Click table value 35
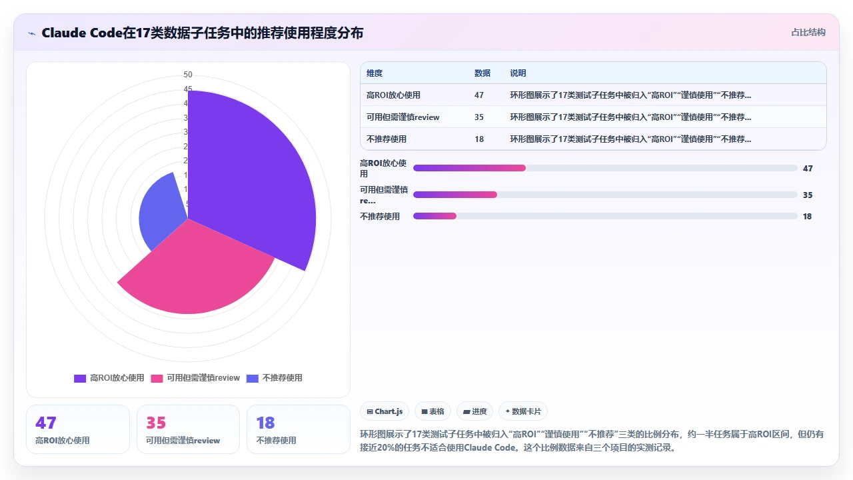853x480 pixels. (x=479, y=117)
